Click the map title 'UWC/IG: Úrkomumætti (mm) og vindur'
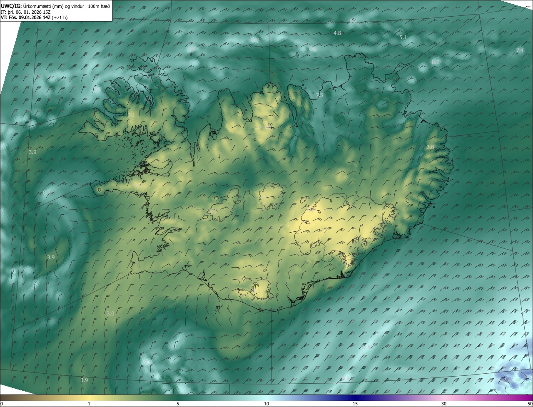This screenshot has width=533, height=407. tap(56, 5)
